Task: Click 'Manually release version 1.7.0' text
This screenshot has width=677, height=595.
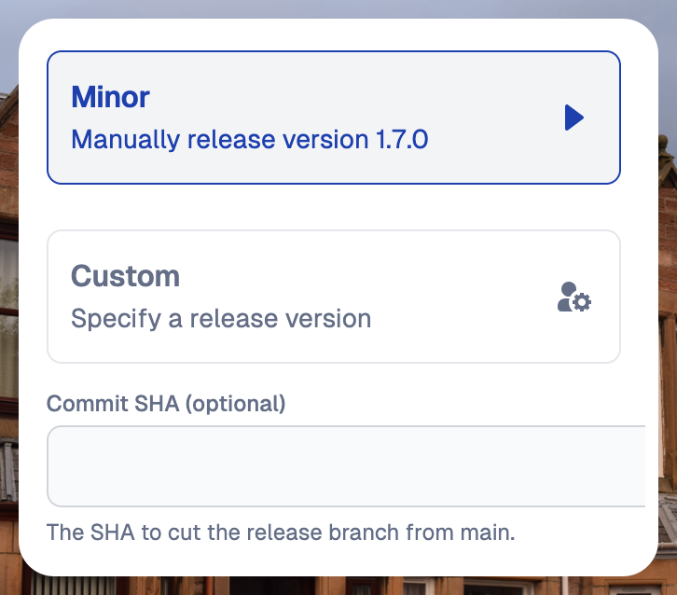Action: (249, 140)
